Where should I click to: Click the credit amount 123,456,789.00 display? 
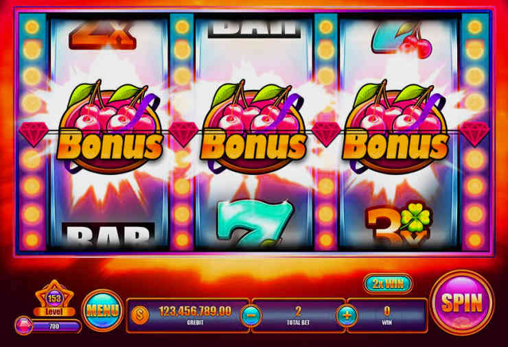pyautogui.click(x=195, y=311)
